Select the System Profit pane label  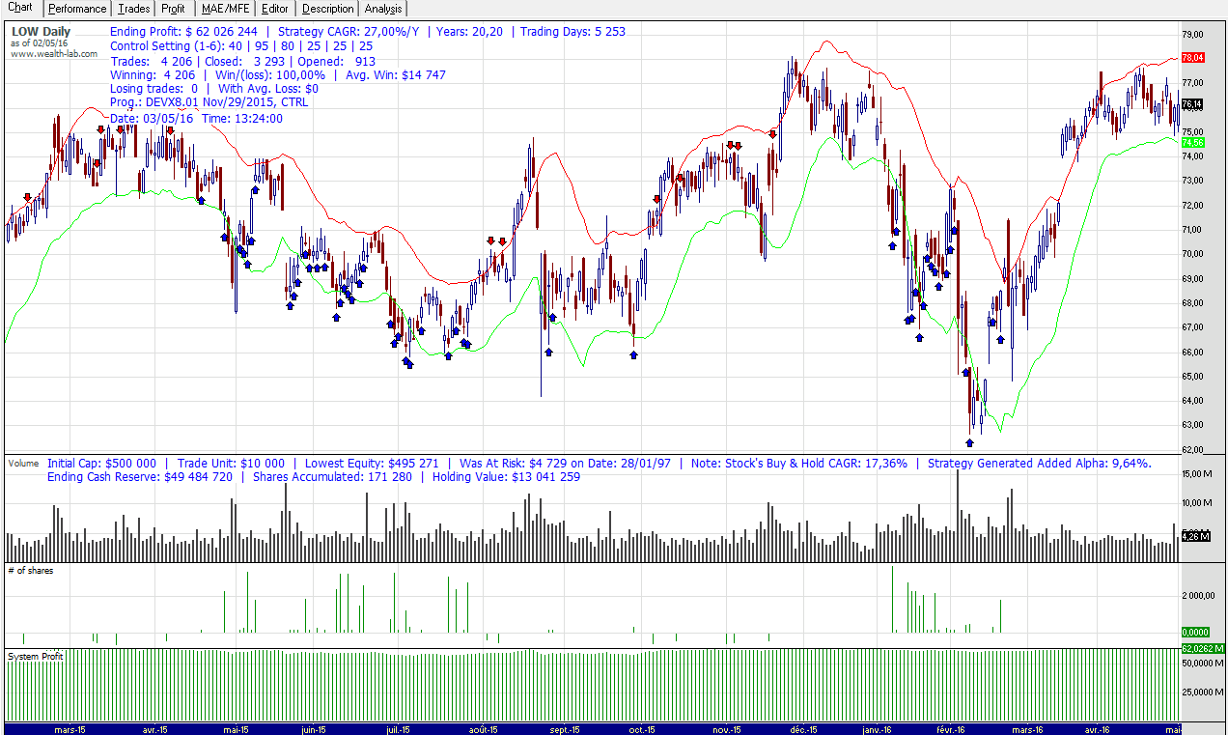pyautogui.click(x=35, y=657)
